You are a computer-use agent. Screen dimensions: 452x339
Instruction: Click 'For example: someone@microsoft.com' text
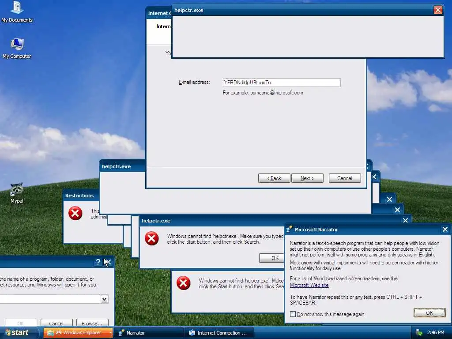click(263, 93)
